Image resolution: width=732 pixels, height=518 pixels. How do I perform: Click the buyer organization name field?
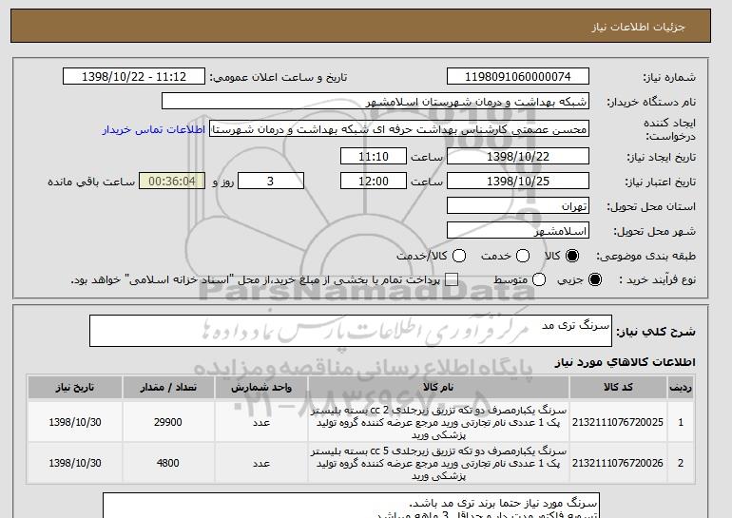[376, 102]
